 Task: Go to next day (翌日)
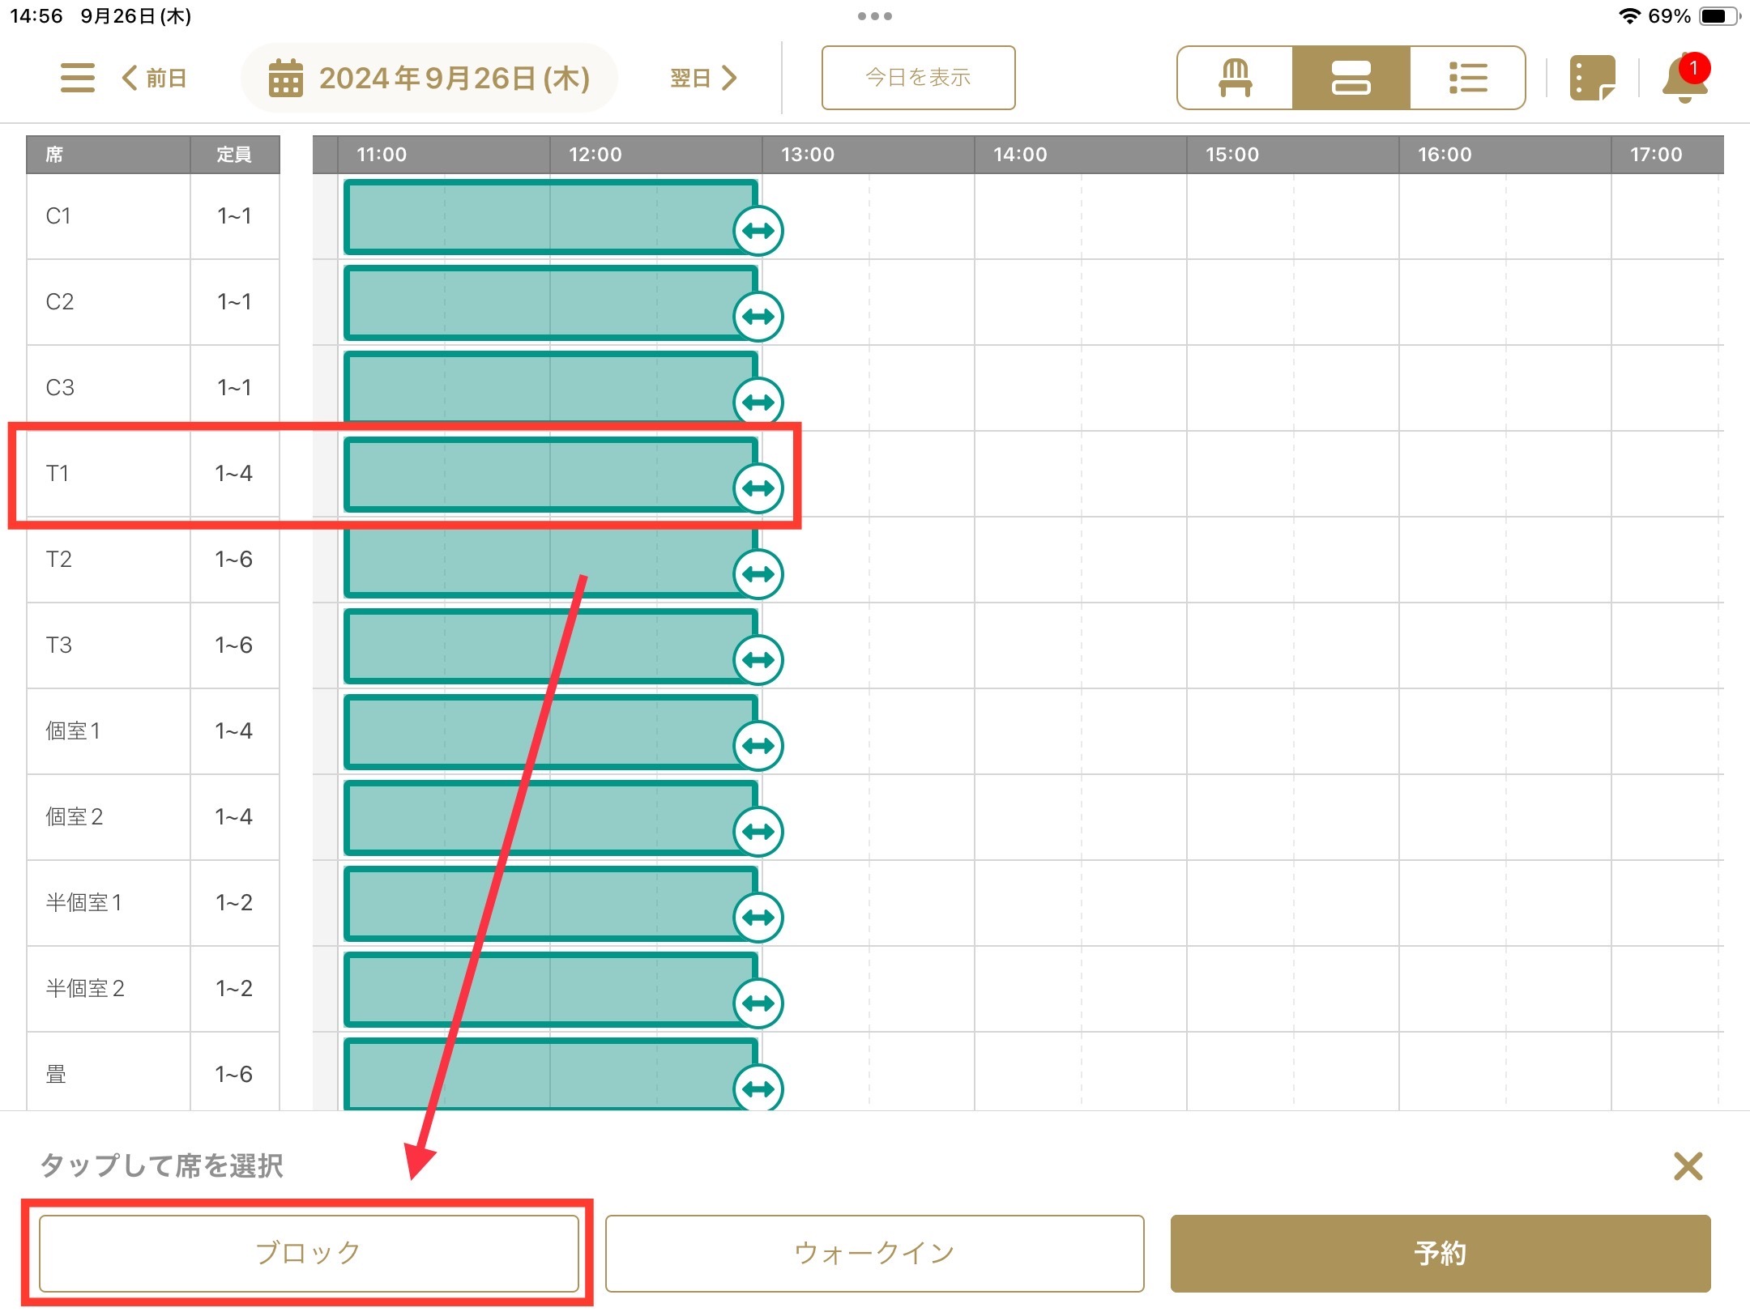703,78
